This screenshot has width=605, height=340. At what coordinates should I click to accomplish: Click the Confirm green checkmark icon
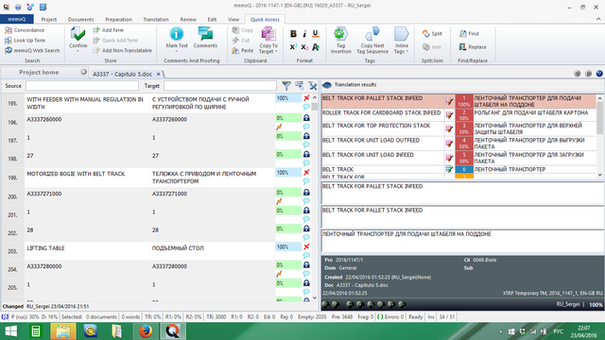click(x=78, y=34)
